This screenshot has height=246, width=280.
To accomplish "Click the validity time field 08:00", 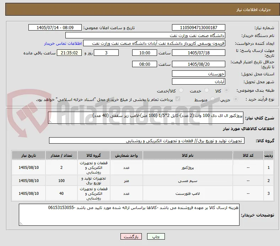I will pos(145,64).
